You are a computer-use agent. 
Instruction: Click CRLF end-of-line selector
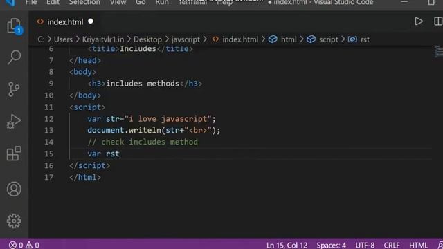pos(392,245)
